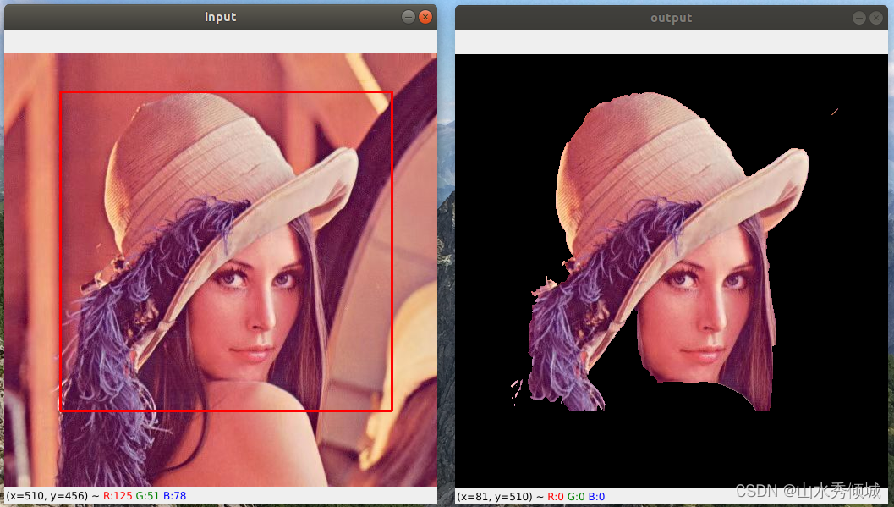Image resolution: width=894 pixels, height=507 pixels.
Task: Focus the input window title bar
Action: pos(221,17)
